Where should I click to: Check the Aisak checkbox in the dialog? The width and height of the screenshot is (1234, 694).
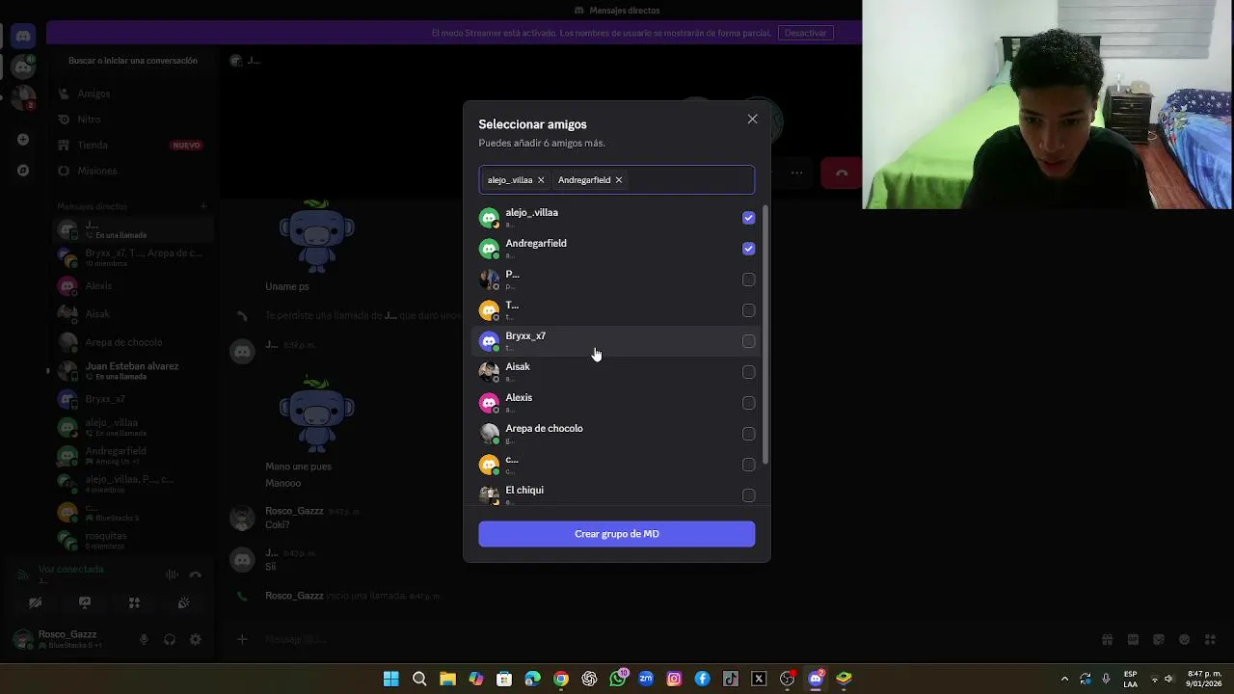[x=748, y=372]
